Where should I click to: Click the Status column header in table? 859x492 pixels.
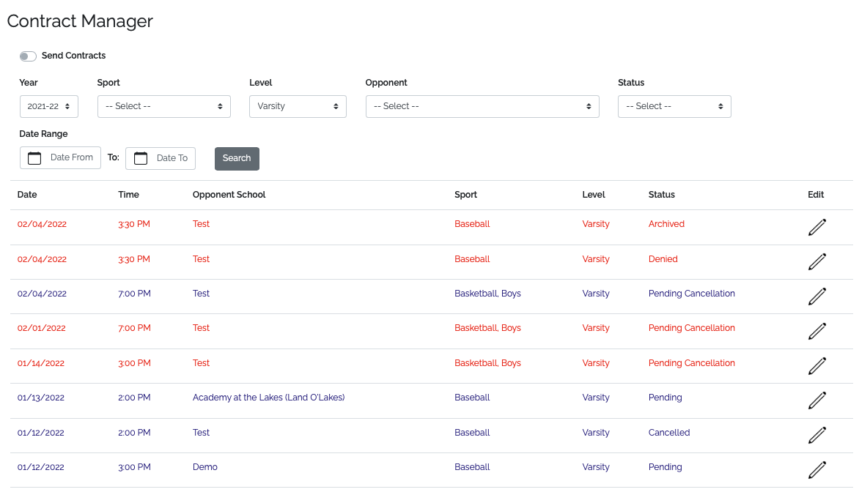coord(661,195)
